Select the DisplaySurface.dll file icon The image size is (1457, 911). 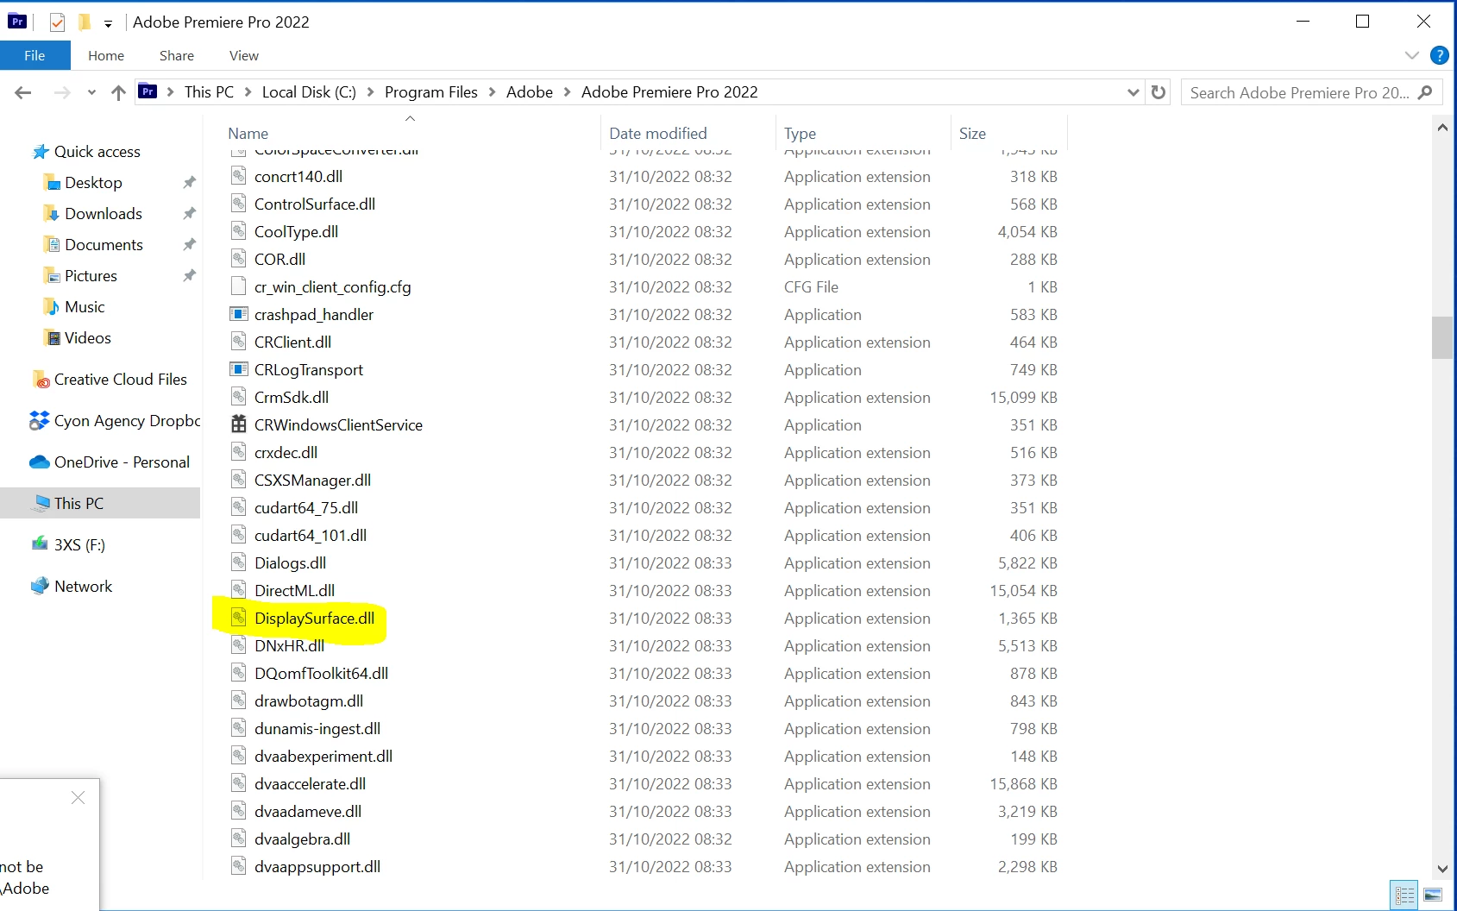[x=239, y=618]
